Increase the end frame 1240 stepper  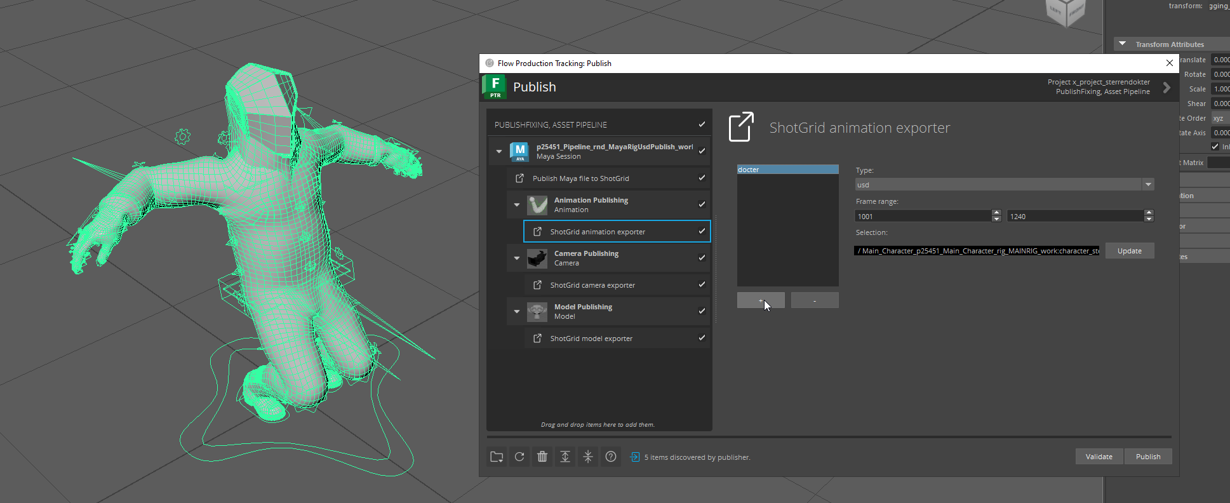(1149, 213)
